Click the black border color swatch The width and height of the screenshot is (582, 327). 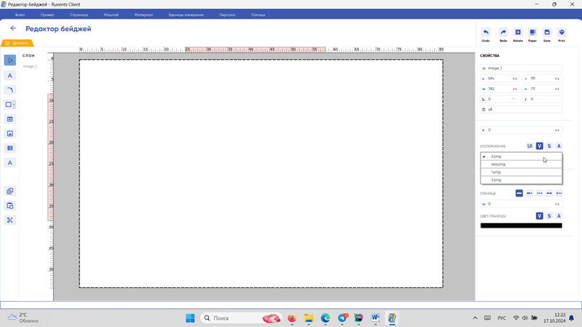(x=521, y=225)
